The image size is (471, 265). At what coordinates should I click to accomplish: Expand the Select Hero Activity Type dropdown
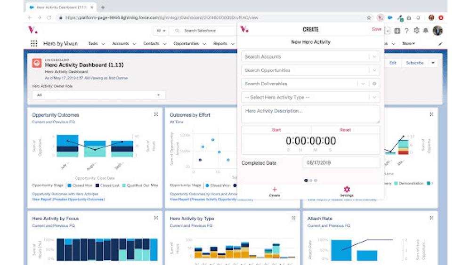click(x=374, y=97)
